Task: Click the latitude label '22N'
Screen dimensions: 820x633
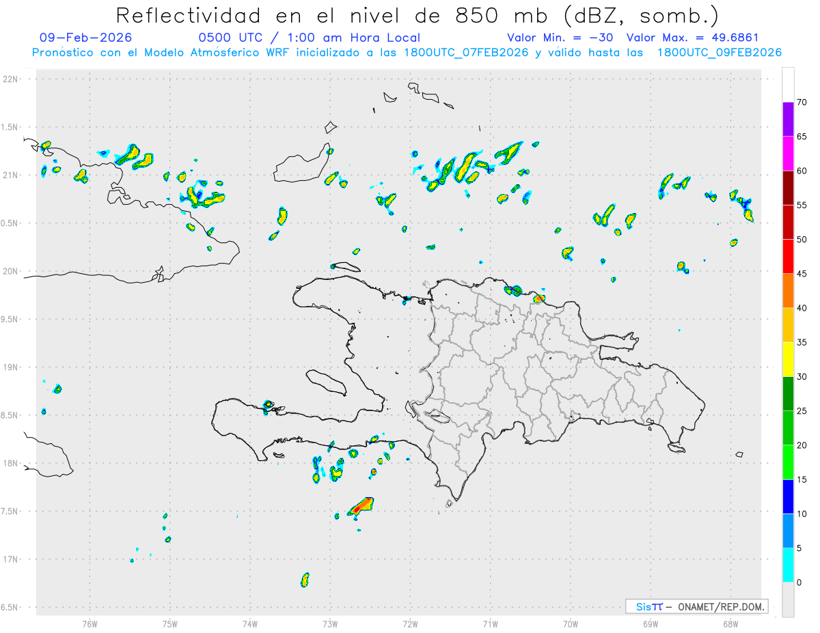Action: click(x=10, y=79)
